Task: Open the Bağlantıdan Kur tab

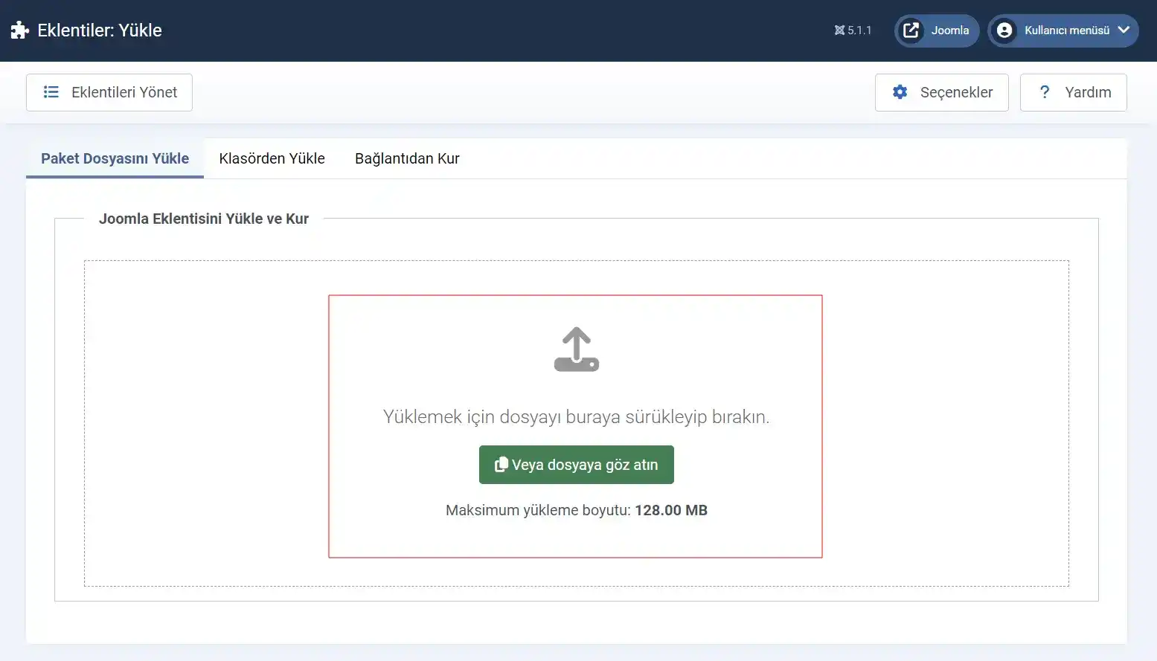Action: point(406,158)
